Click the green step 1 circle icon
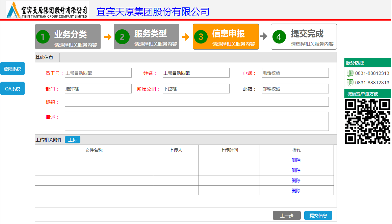 tap(43, 37)
